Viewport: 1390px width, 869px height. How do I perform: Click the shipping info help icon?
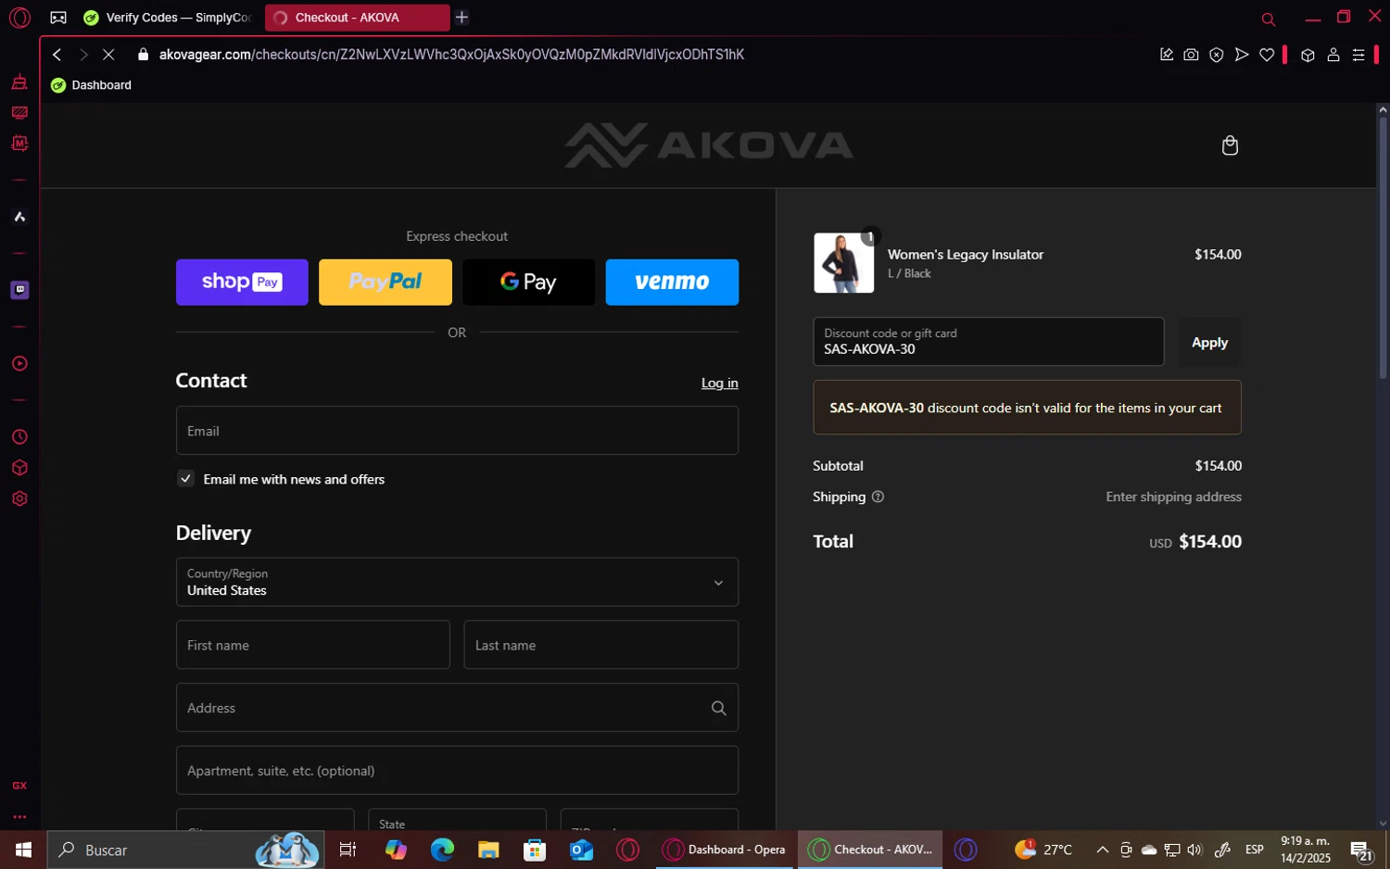click(x=878, y=497)
